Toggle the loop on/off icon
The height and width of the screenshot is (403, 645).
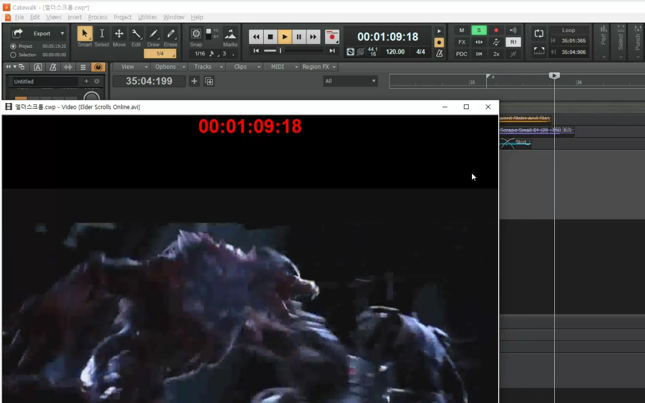539,34
